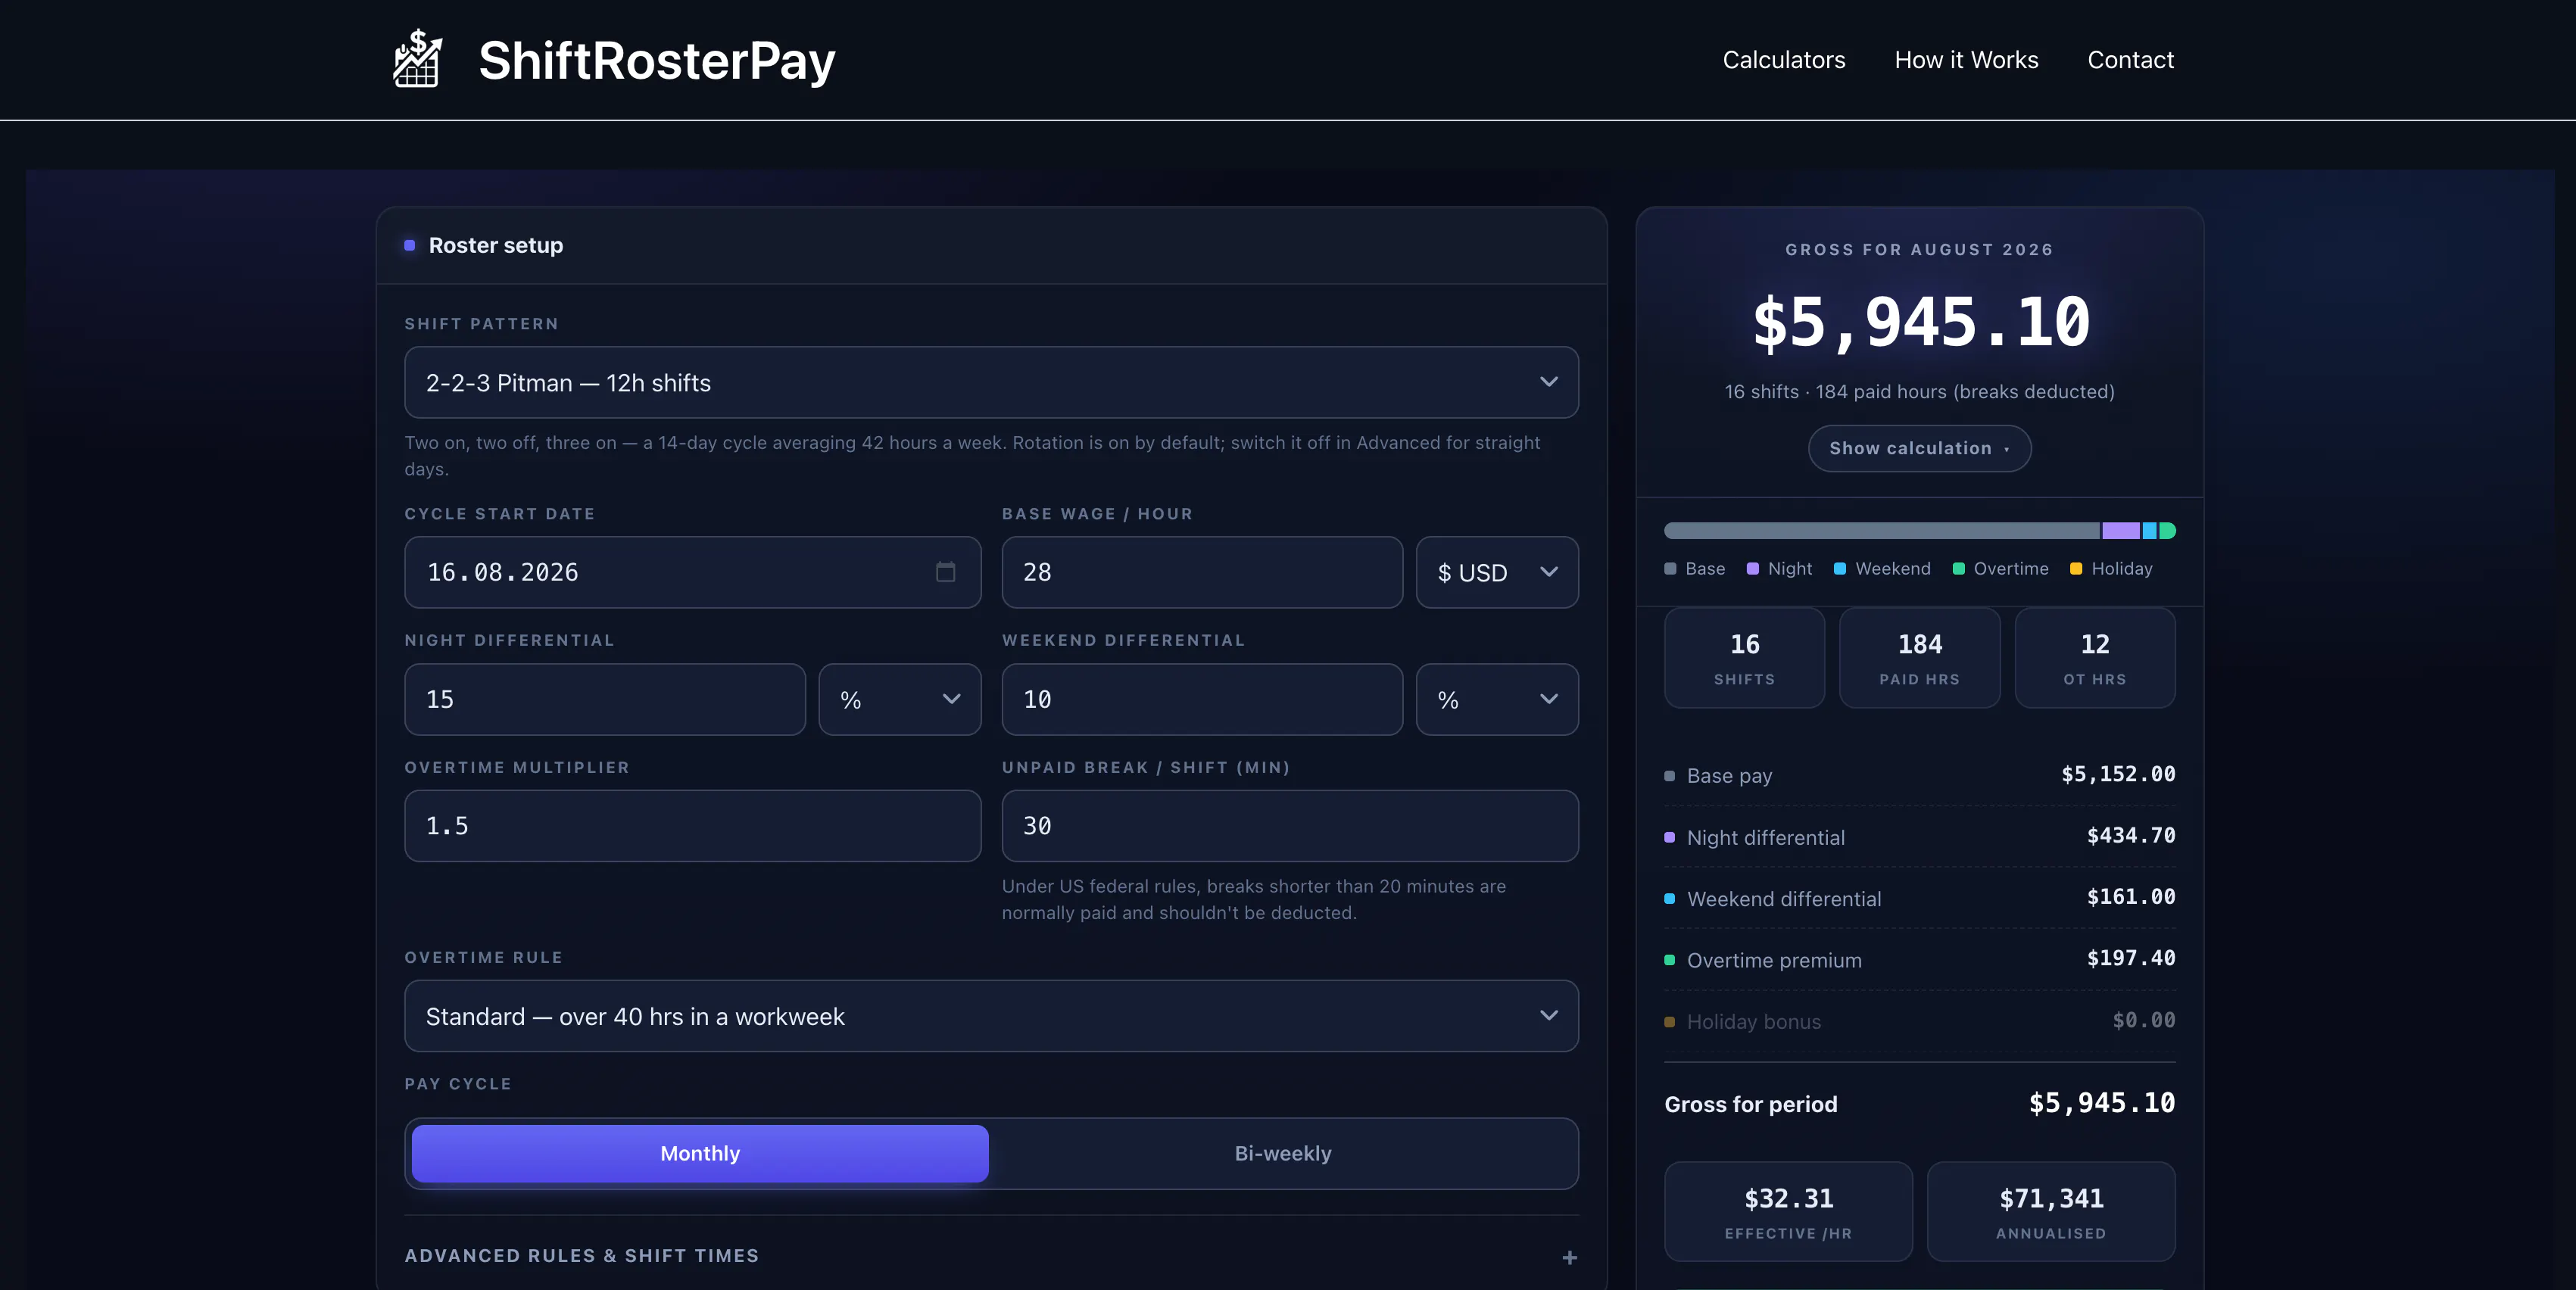2576x1290 pixels.
Task: Change night differential unit dropdown
Action: pos(899,699)
